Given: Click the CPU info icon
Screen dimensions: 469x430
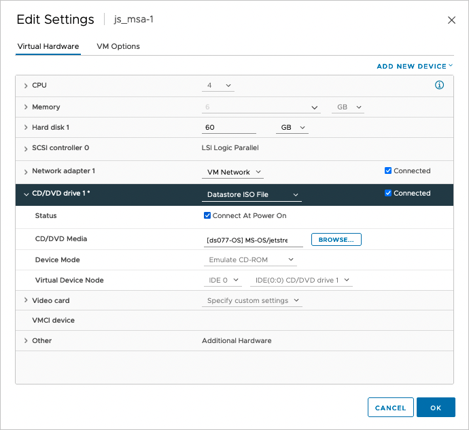Looking at the screenshot, I should coord(439,85).
